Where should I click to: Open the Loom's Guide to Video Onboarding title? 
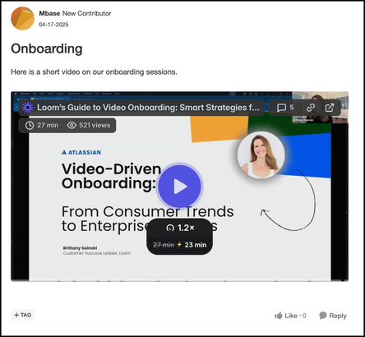(x=148, y=108)
